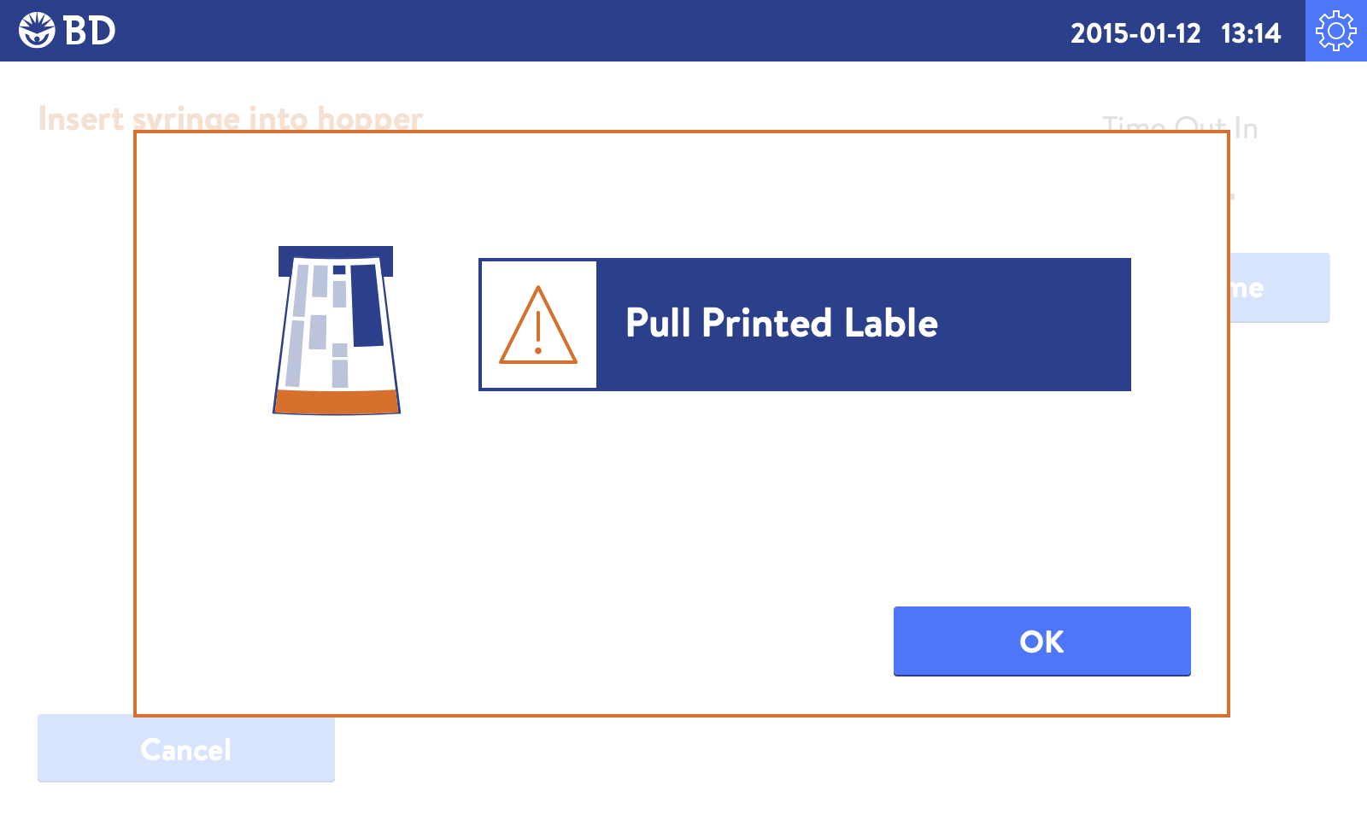Click the BD letters in header
Image resolution: width=1367 pixels, height=820 pixels.
(90, 31)
